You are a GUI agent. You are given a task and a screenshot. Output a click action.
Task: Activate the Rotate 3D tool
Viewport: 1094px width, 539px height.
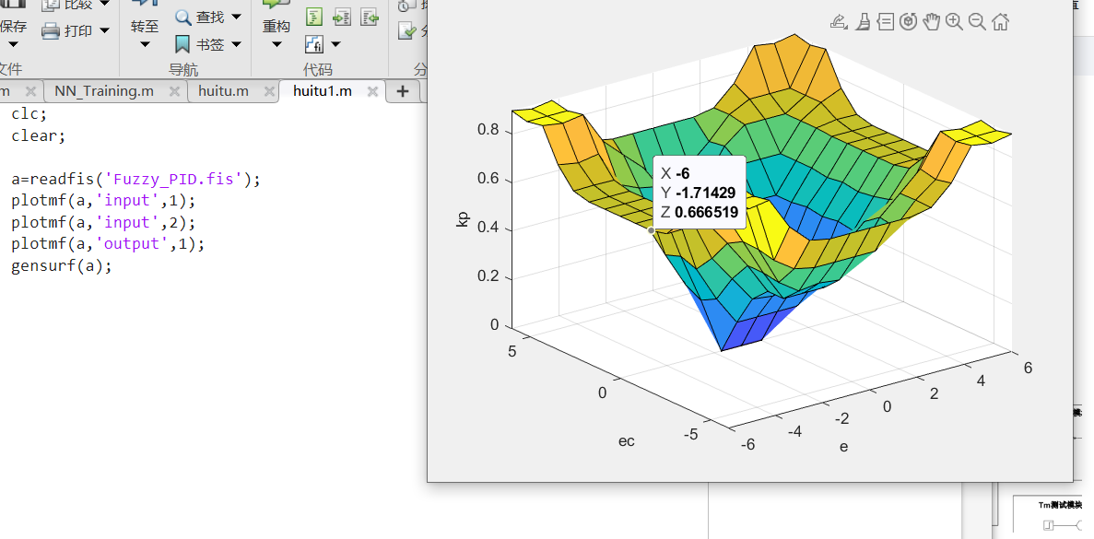(909, 22)
